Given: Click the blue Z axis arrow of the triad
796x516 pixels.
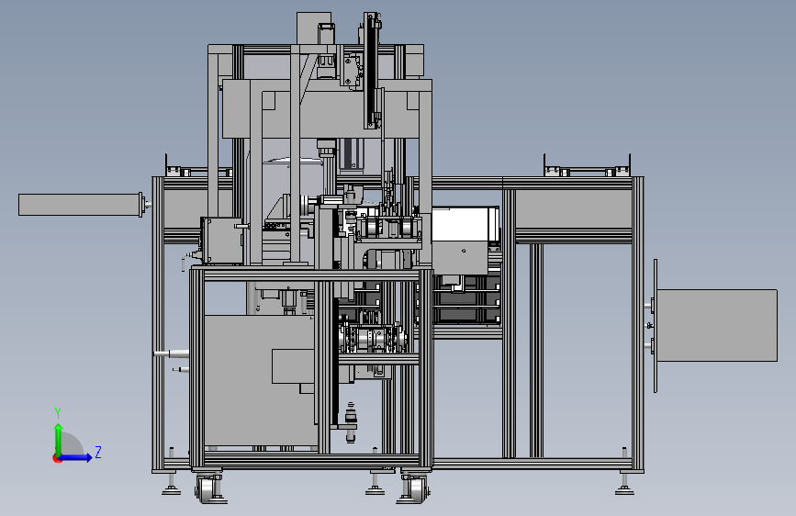Looking at the screenshot, I should pyautogui.click(x=76, y=457).
